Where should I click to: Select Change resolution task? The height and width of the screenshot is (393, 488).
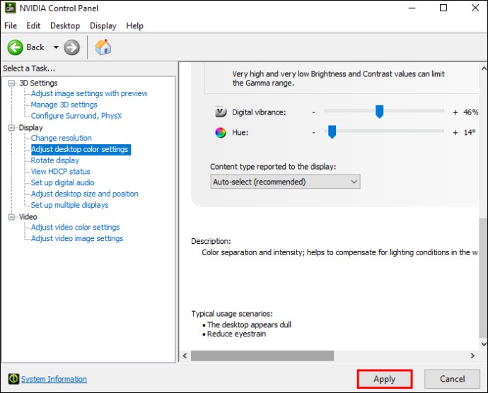coord(62,138)
